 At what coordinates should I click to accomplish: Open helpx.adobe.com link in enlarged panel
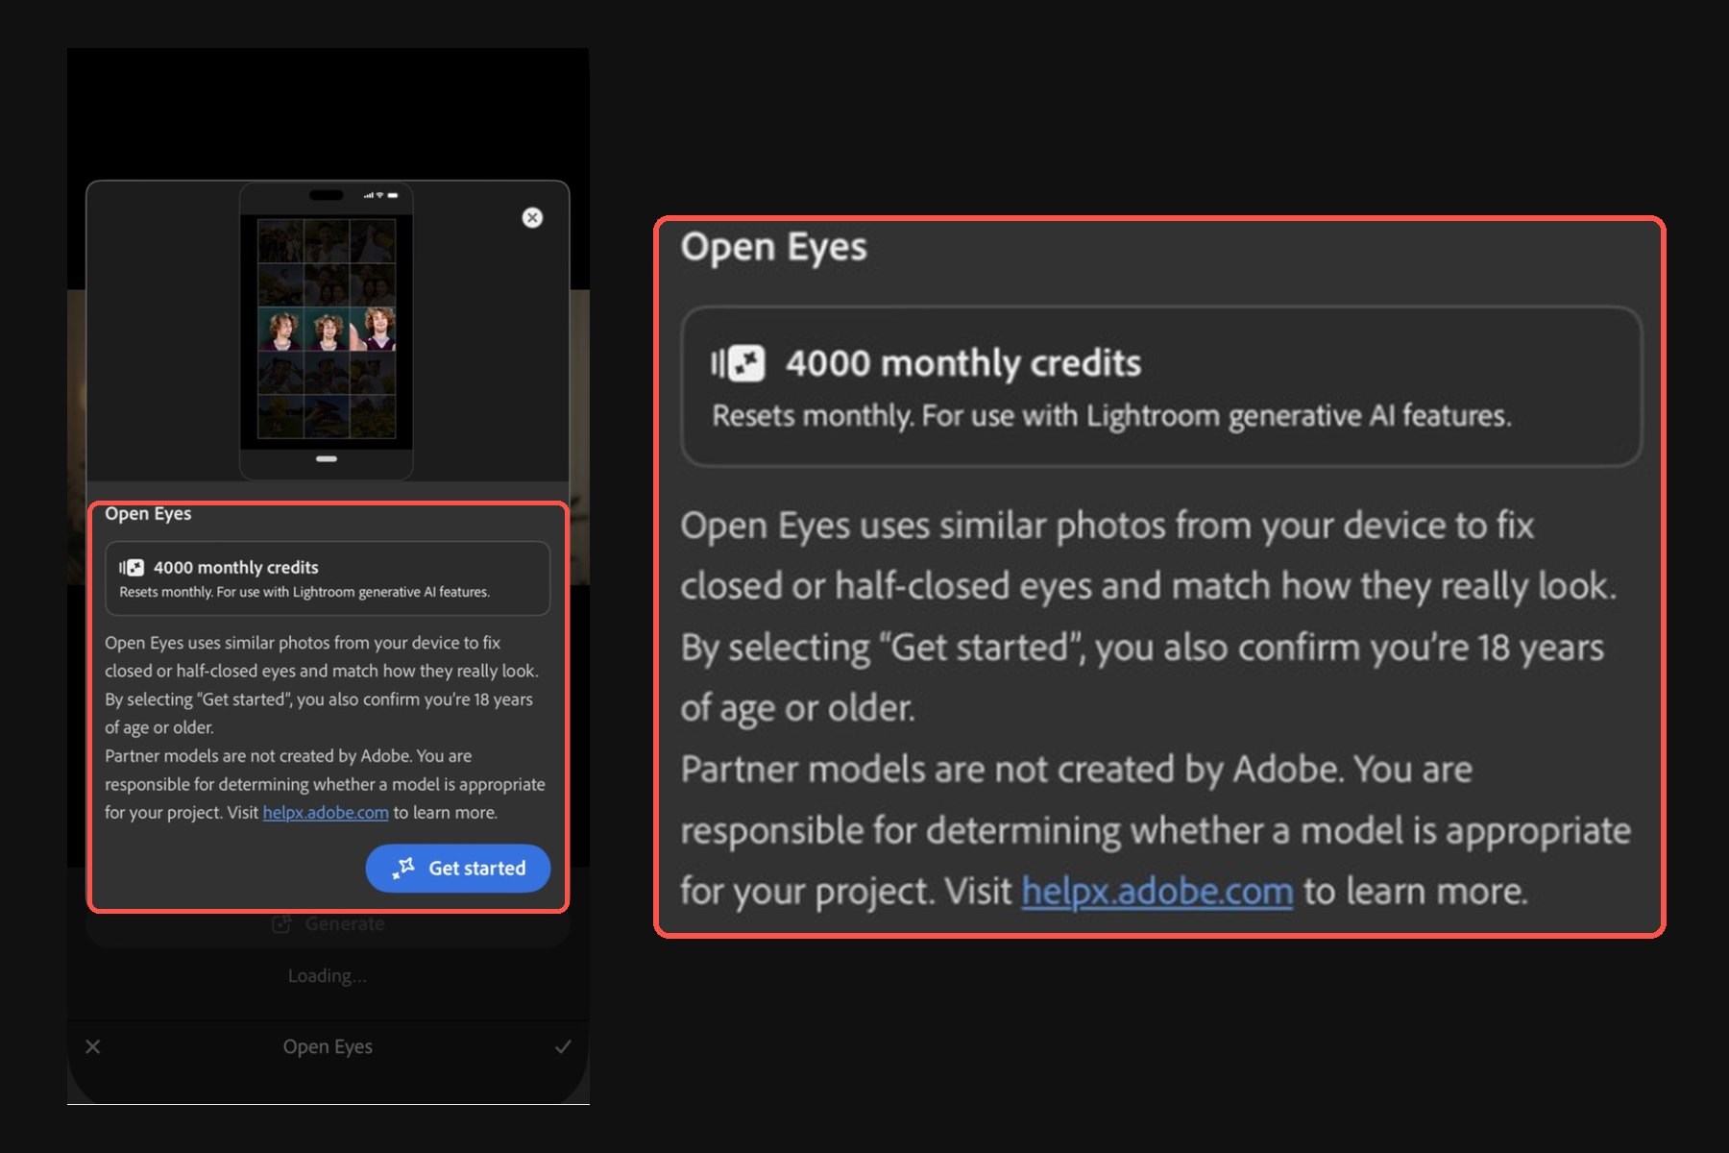point(1157,892)
